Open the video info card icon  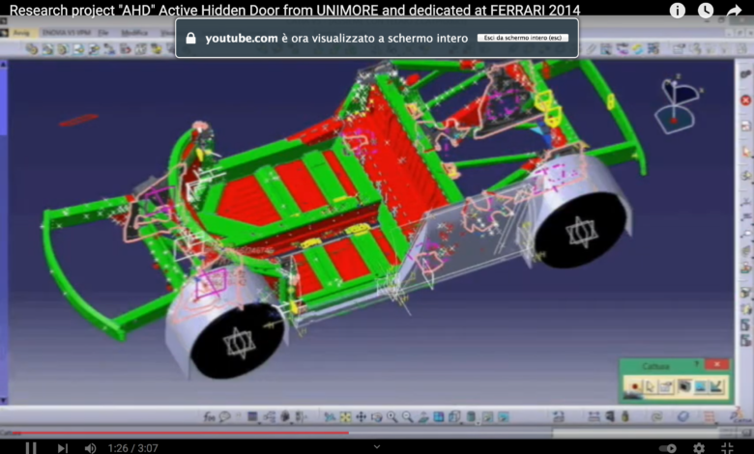(x=678, y=11)
